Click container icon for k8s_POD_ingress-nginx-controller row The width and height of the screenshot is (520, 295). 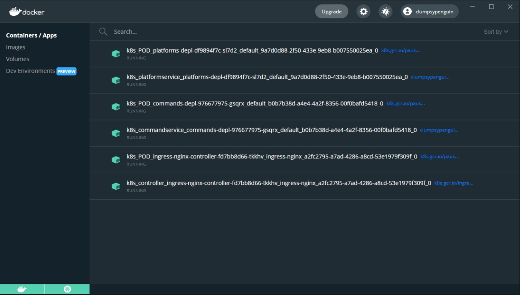tap(116, 160)
